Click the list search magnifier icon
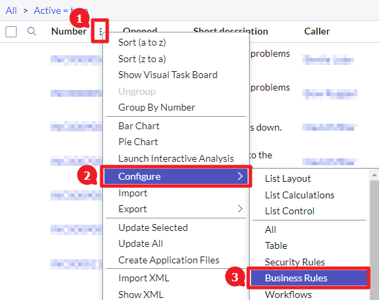Screen dimensions: 379x300 pyautogui.click(x=32, y=31)
